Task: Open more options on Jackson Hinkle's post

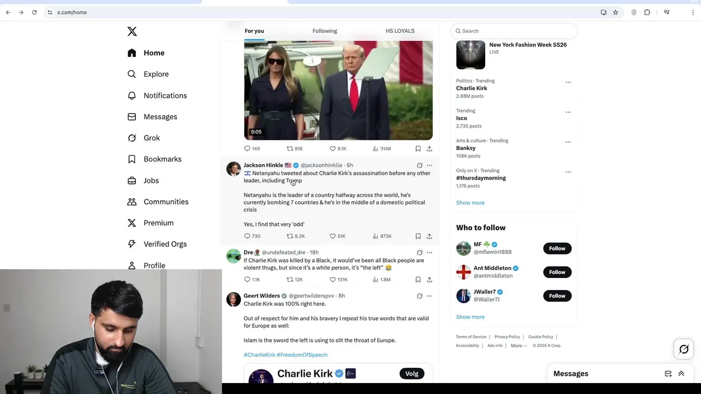Action: (429, 165)
